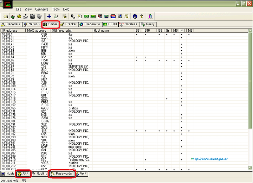Switch to the Cracker tab
Screen dimensions: 253x183
click(69, 24)
